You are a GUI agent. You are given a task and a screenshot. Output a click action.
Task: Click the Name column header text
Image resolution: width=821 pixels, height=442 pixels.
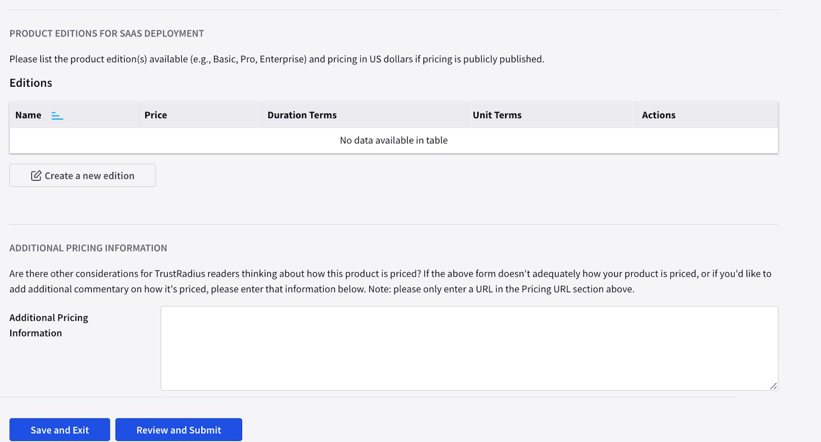coord(28,116)
